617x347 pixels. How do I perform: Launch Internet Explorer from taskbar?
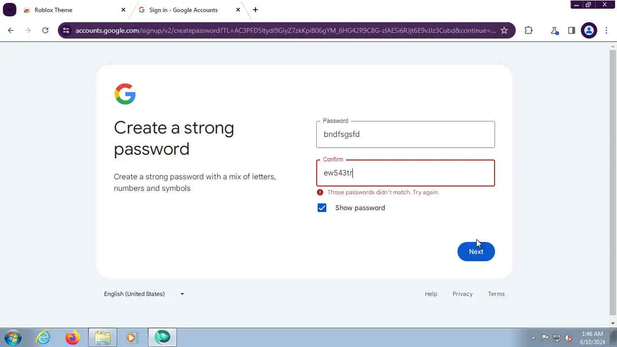point(43,337)
